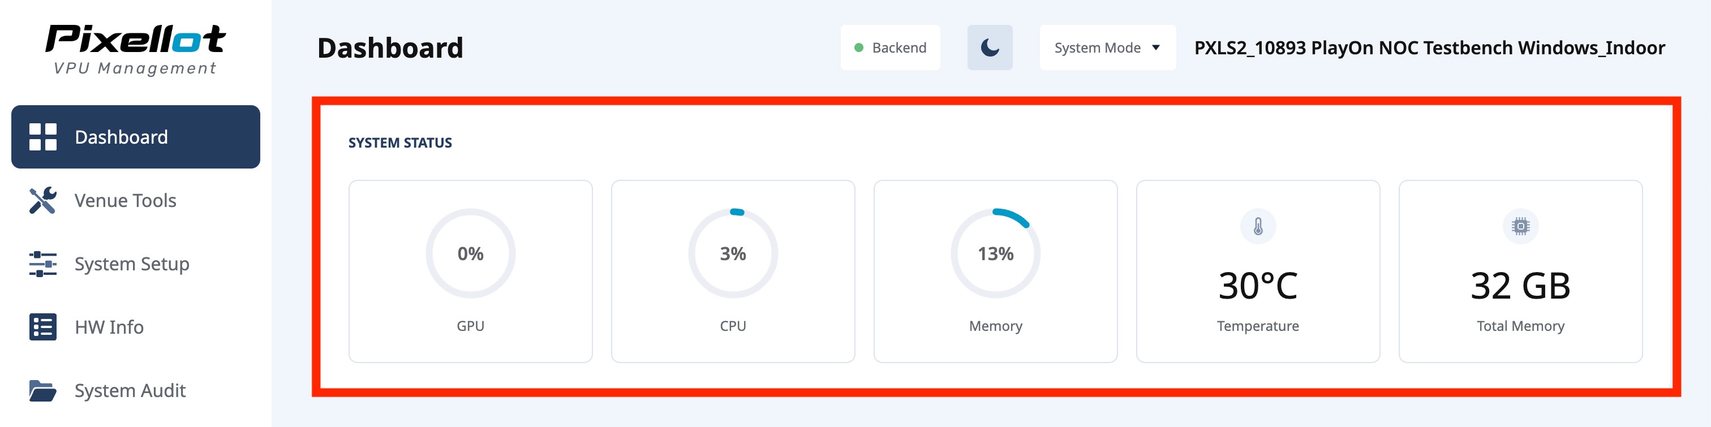Open the System Setup section
Image resolution: width=1711 pixels, height=427 pixels.
(x=132, y=264)
